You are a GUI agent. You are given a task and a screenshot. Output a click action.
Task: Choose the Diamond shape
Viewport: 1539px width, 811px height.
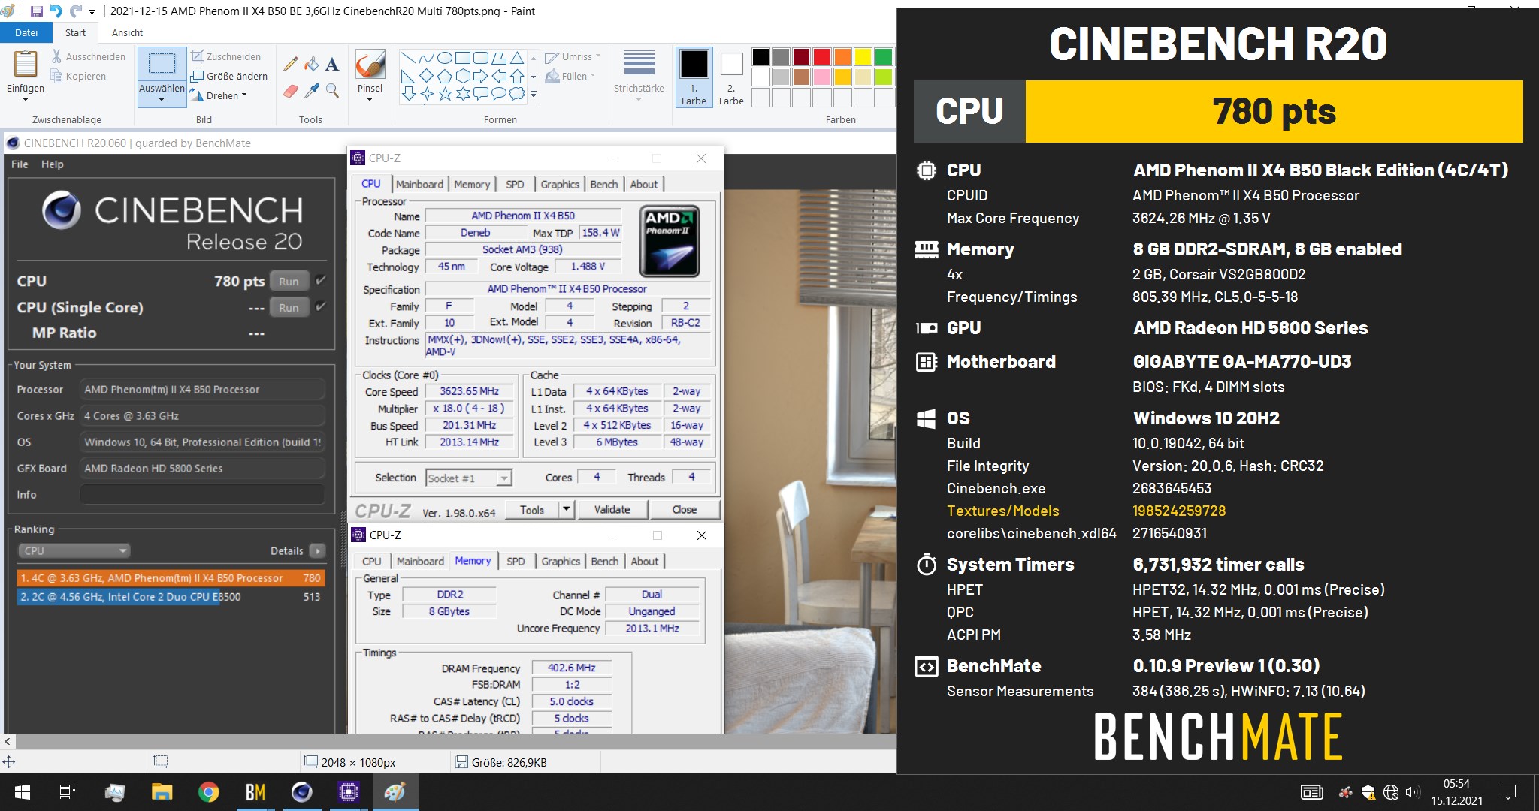tap(427, 76)
